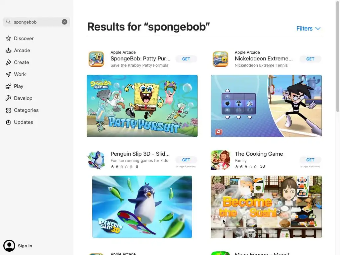Browse the Categories grid section

22,110
